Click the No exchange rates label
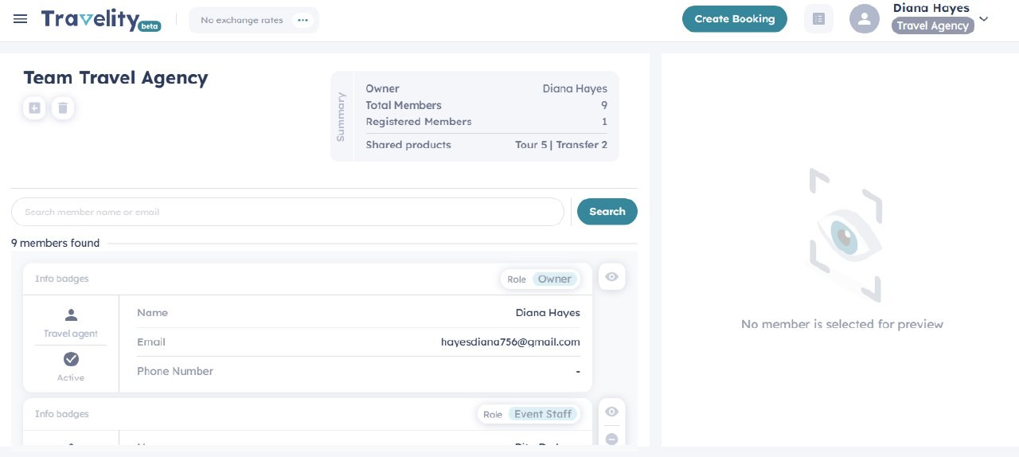The image size is (1019, 457). coord(242,20)
